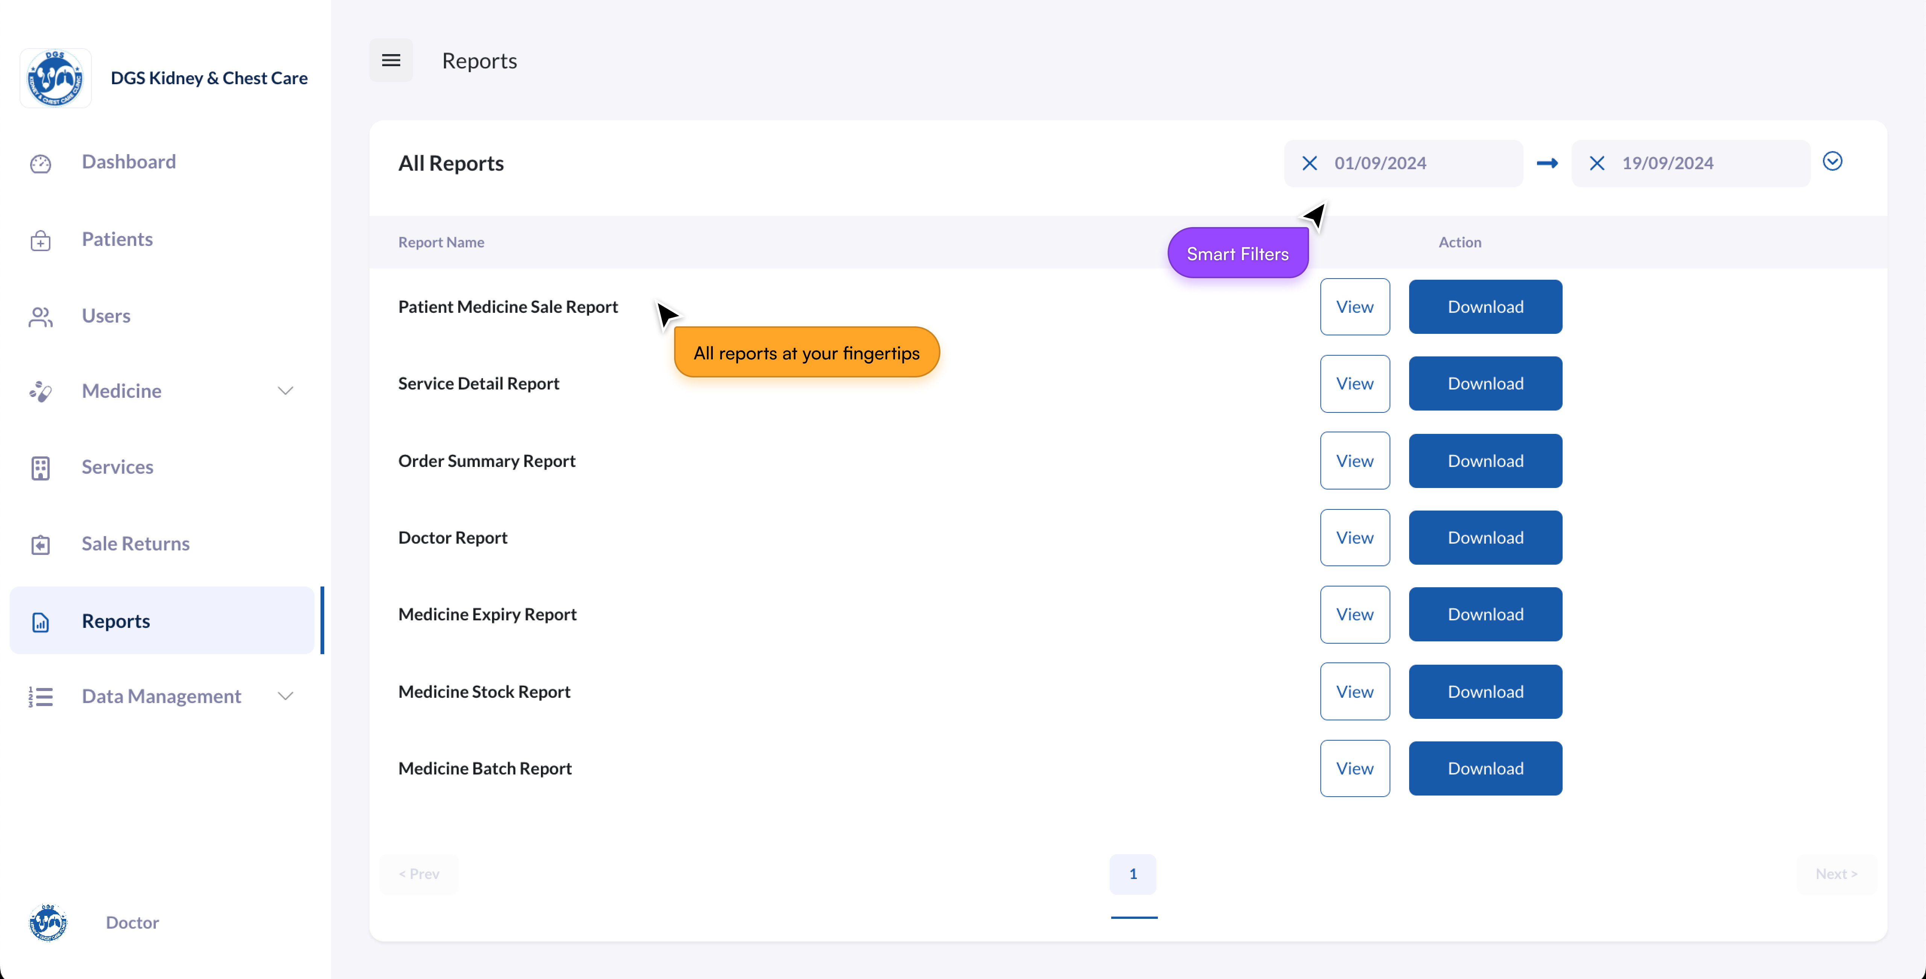The width and height of the screenshot is (1926, 979).
Task: Download the Doctor Report
Action: [x=1485, y=538]
